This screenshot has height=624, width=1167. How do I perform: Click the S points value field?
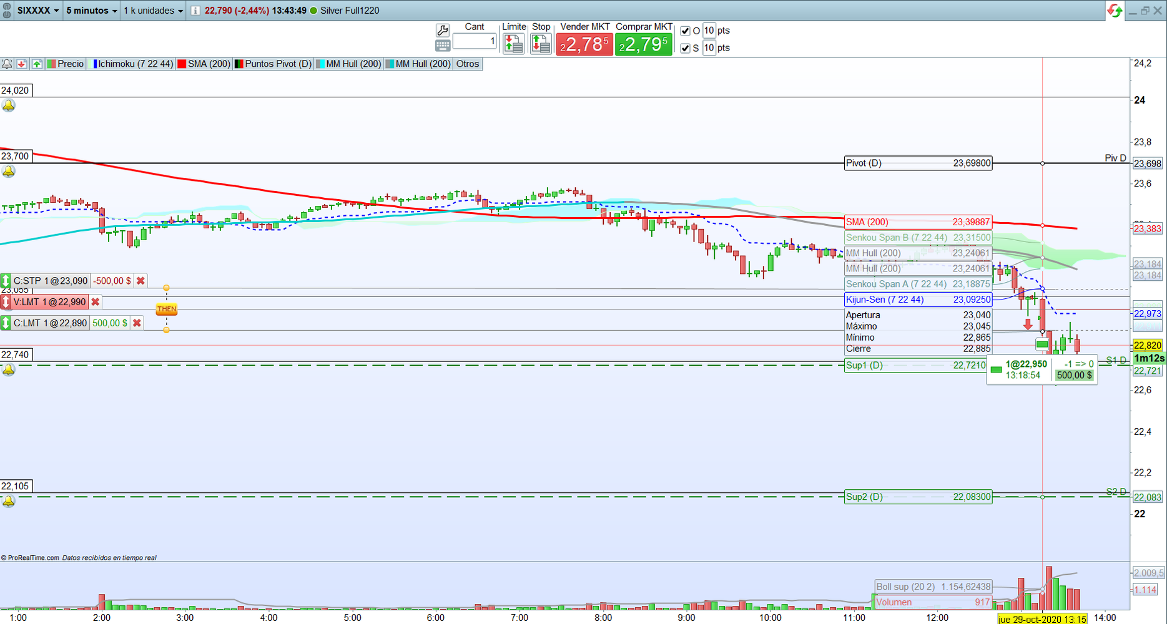[709, 48]
